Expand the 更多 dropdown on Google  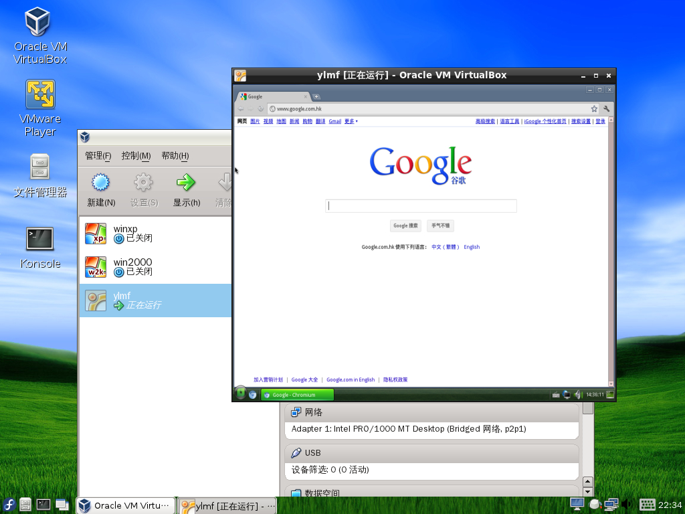pos(351,121)
